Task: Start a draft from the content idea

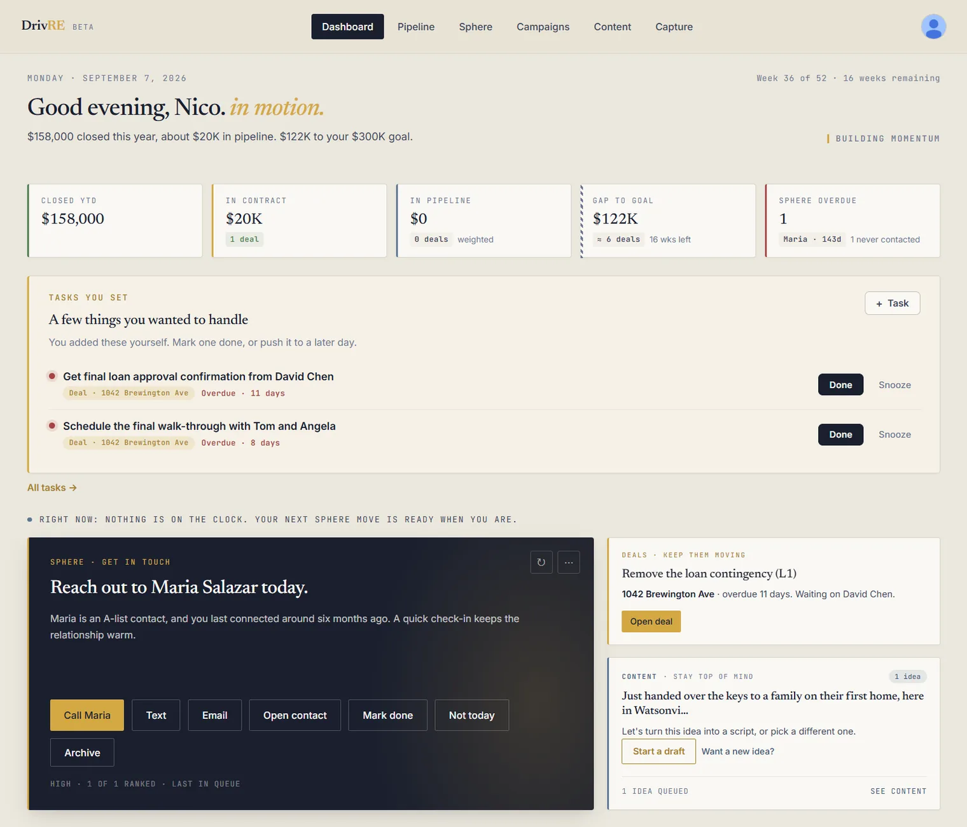Action: pyautogui.click(x=658, y=751)
